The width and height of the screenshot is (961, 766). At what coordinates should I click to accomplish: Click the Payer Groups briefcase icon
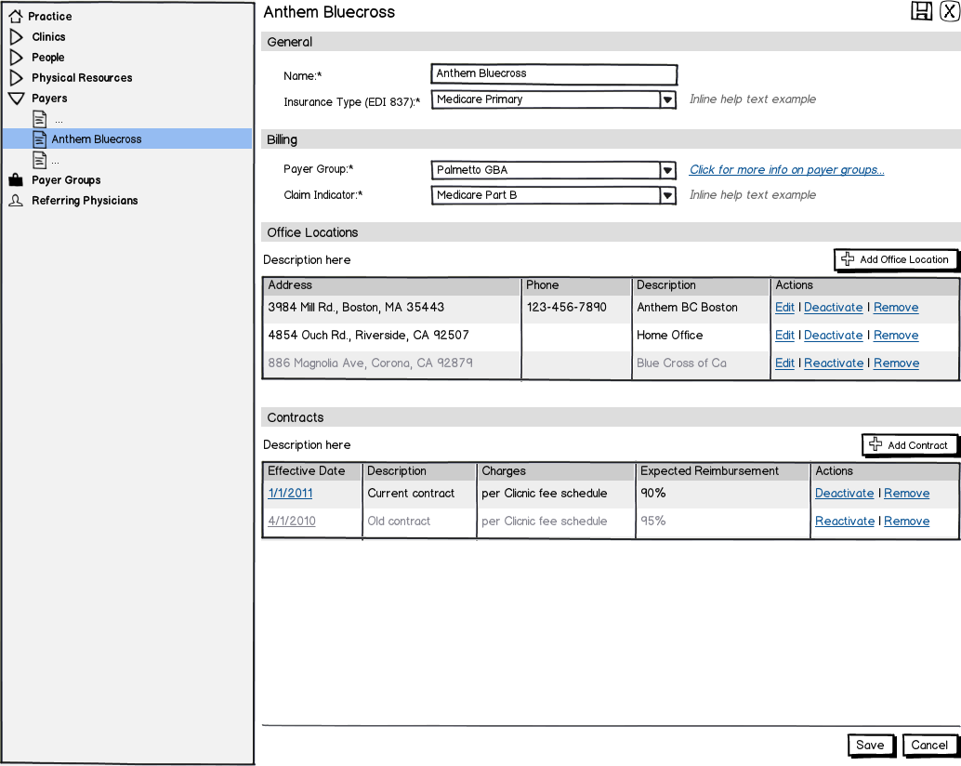(16, 179)
